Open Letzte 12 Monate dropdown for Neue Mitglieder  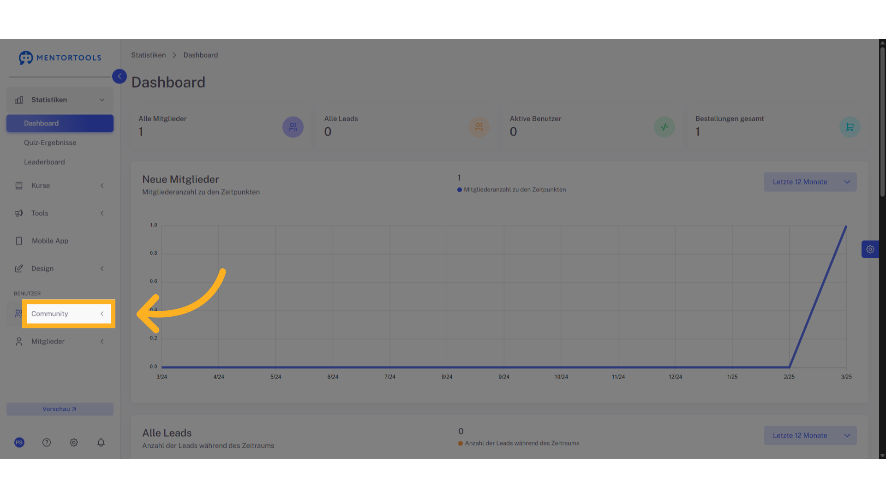[x=810, y=182]
